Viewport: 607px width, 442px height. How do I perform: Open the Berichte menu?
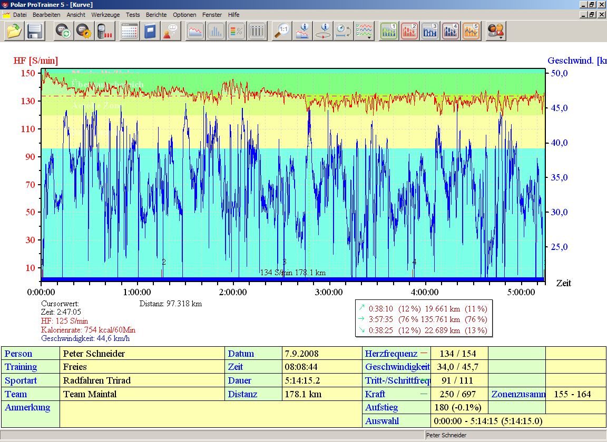[x=156, y=15]
